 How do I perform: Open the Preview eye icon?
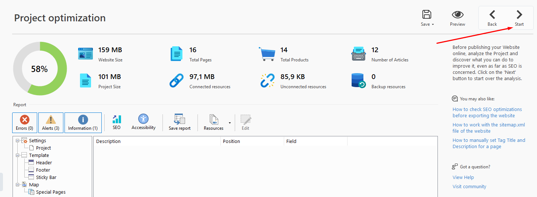pyautogui.click(x=457, y=15)
